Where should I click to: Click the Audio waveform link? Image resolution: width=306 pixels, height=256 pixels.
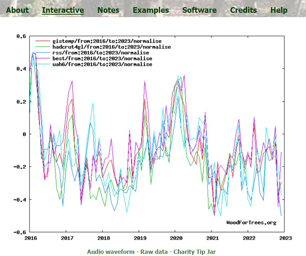pyautogui.click(x=111, y=252)
